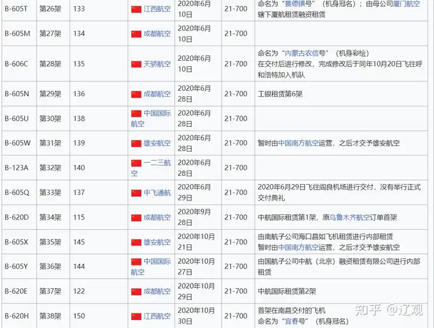
Task: Open 雄安航空 link in B-605X row
Action: click(157, 243)
